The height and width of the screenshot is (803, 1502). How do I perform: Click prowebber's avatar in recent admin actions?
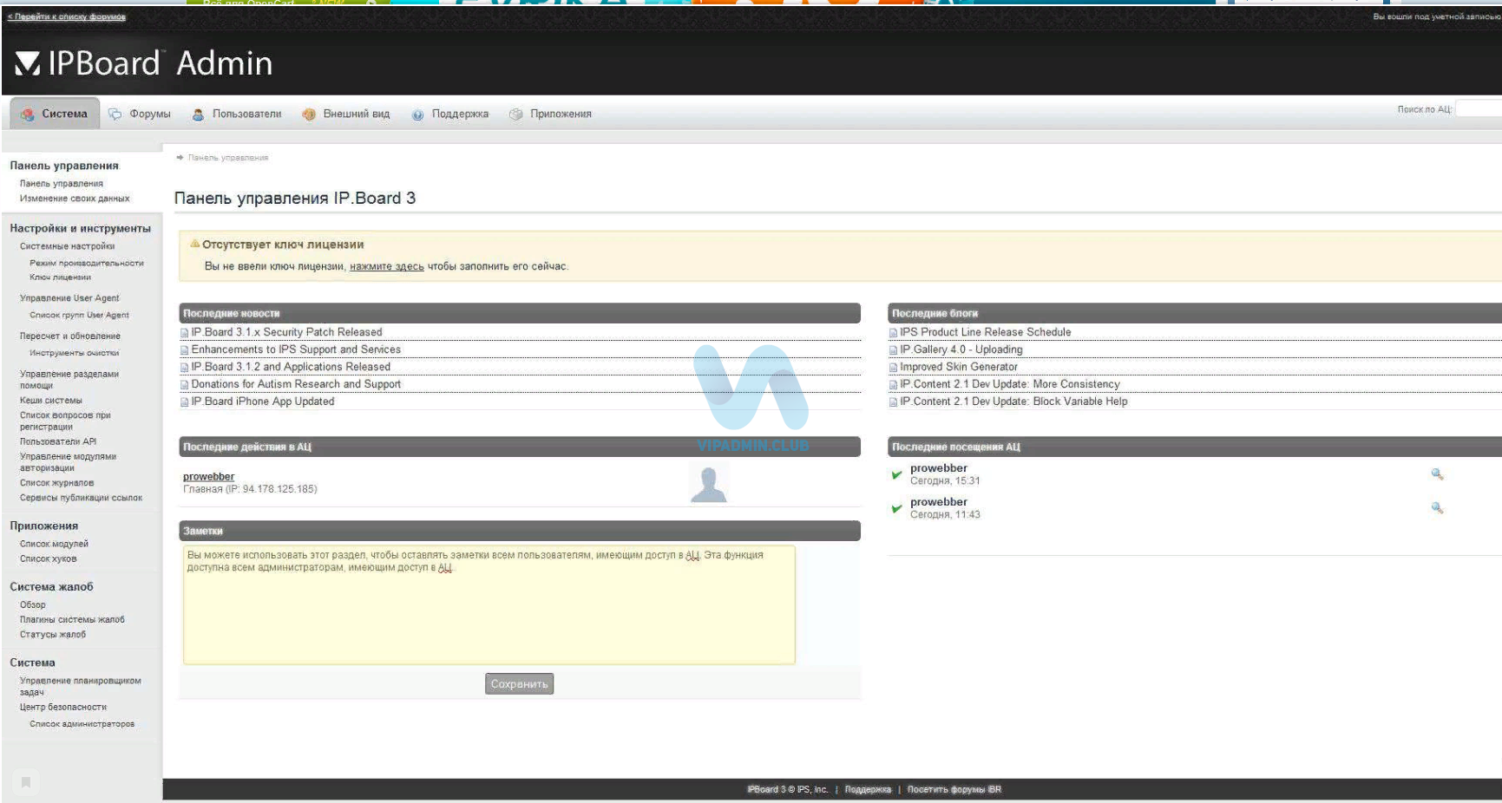pyautogui.click(x=709, y=482)
